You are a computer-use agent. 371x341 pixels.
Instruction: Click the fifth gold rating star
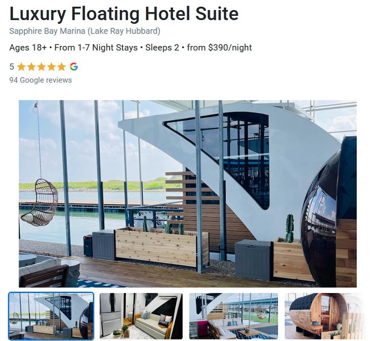[x=61, y=67]
